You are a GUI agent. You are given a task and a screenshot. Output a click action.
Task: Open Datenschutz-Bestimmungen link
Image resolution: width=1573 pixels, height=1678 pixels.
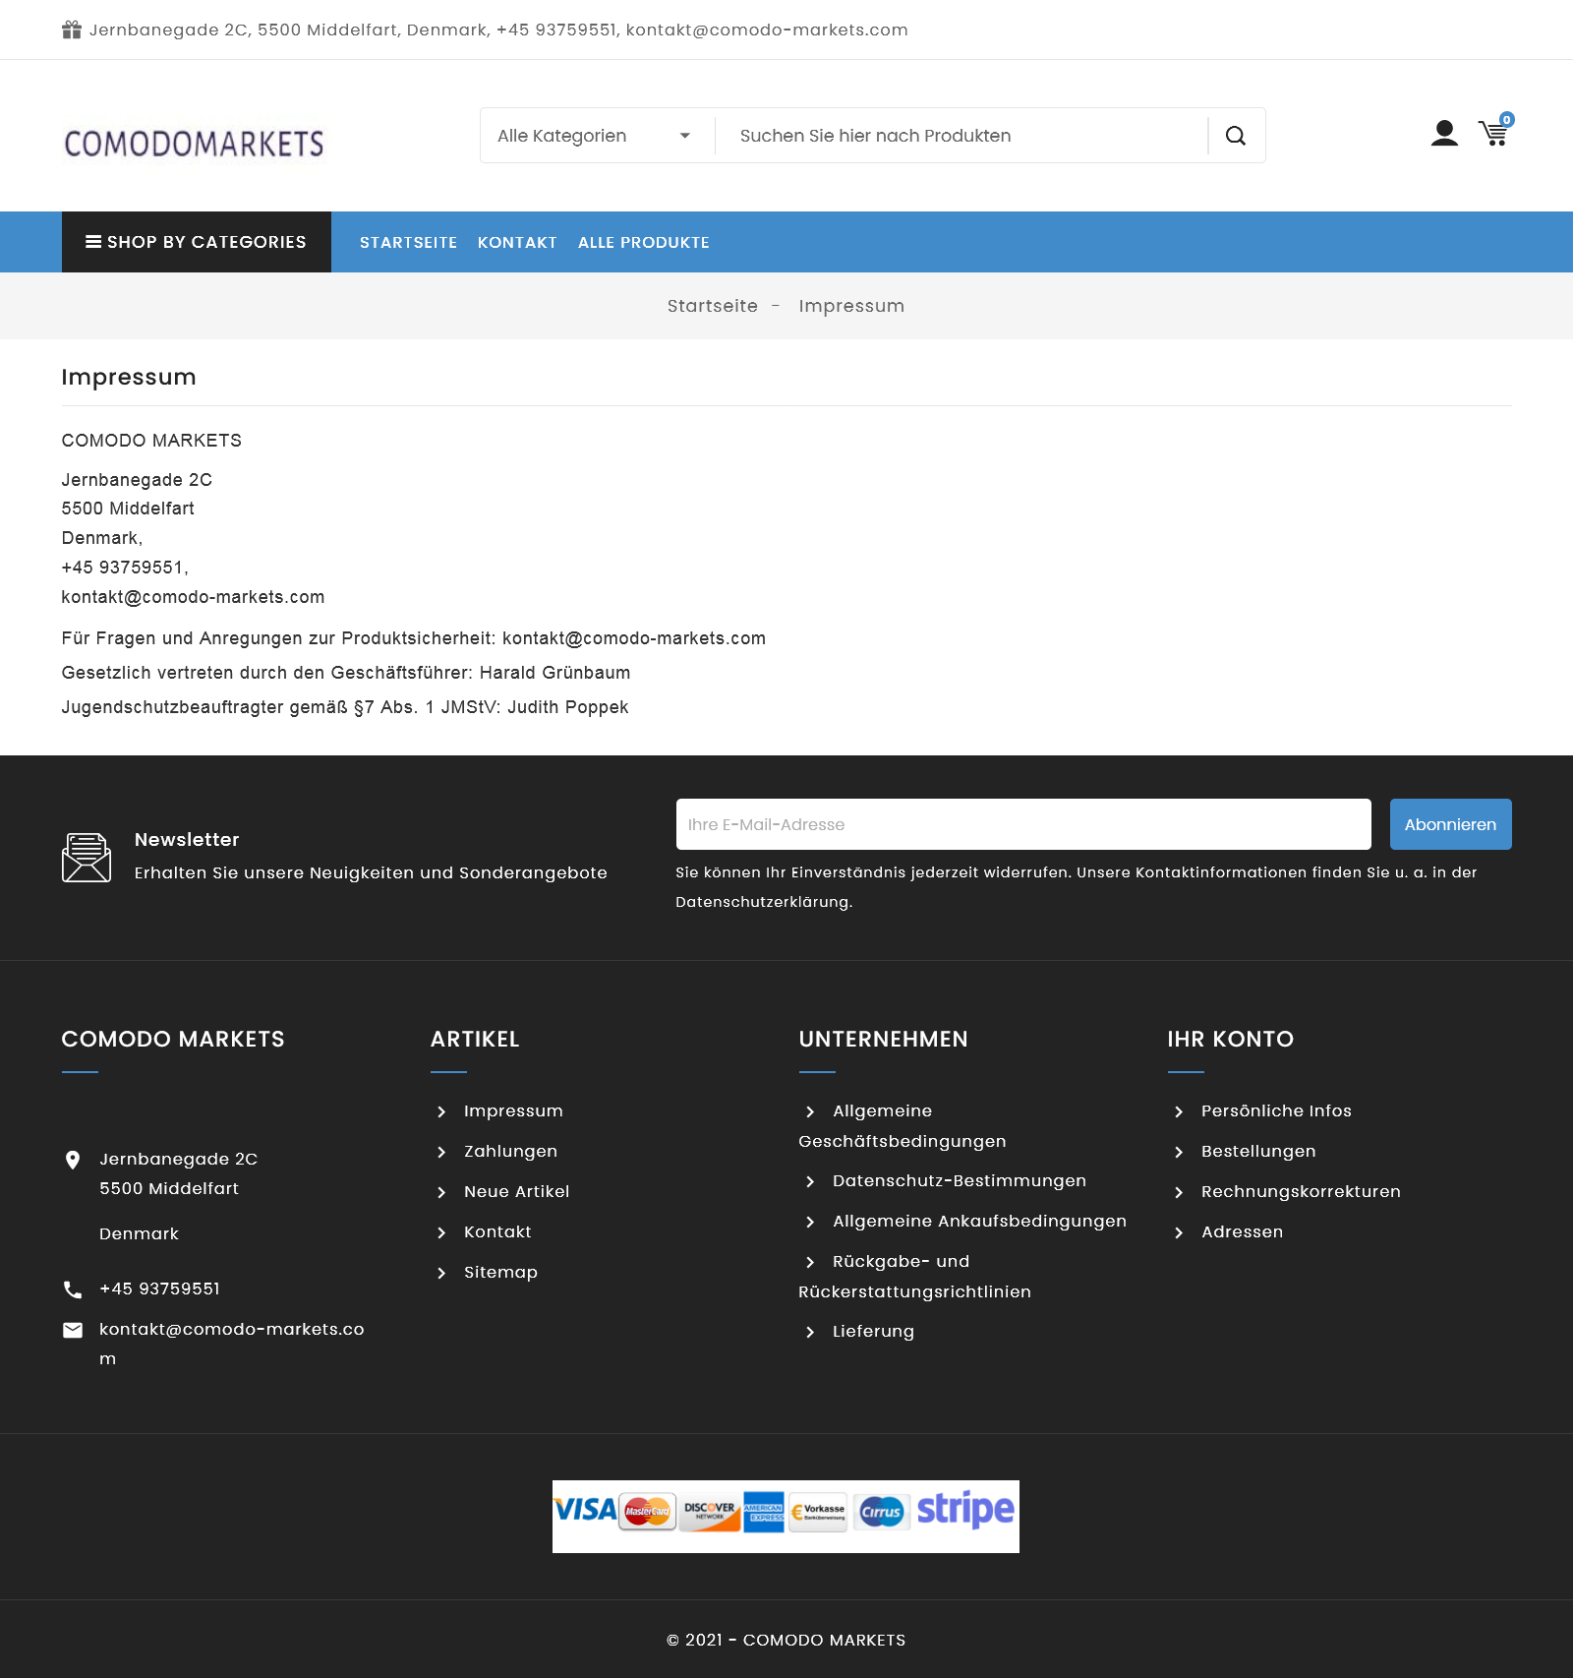tap(960, 1181)
